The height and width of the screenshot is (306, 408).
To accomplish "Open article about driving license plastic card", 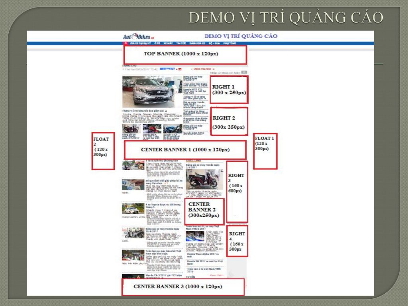I will [164, 182].
